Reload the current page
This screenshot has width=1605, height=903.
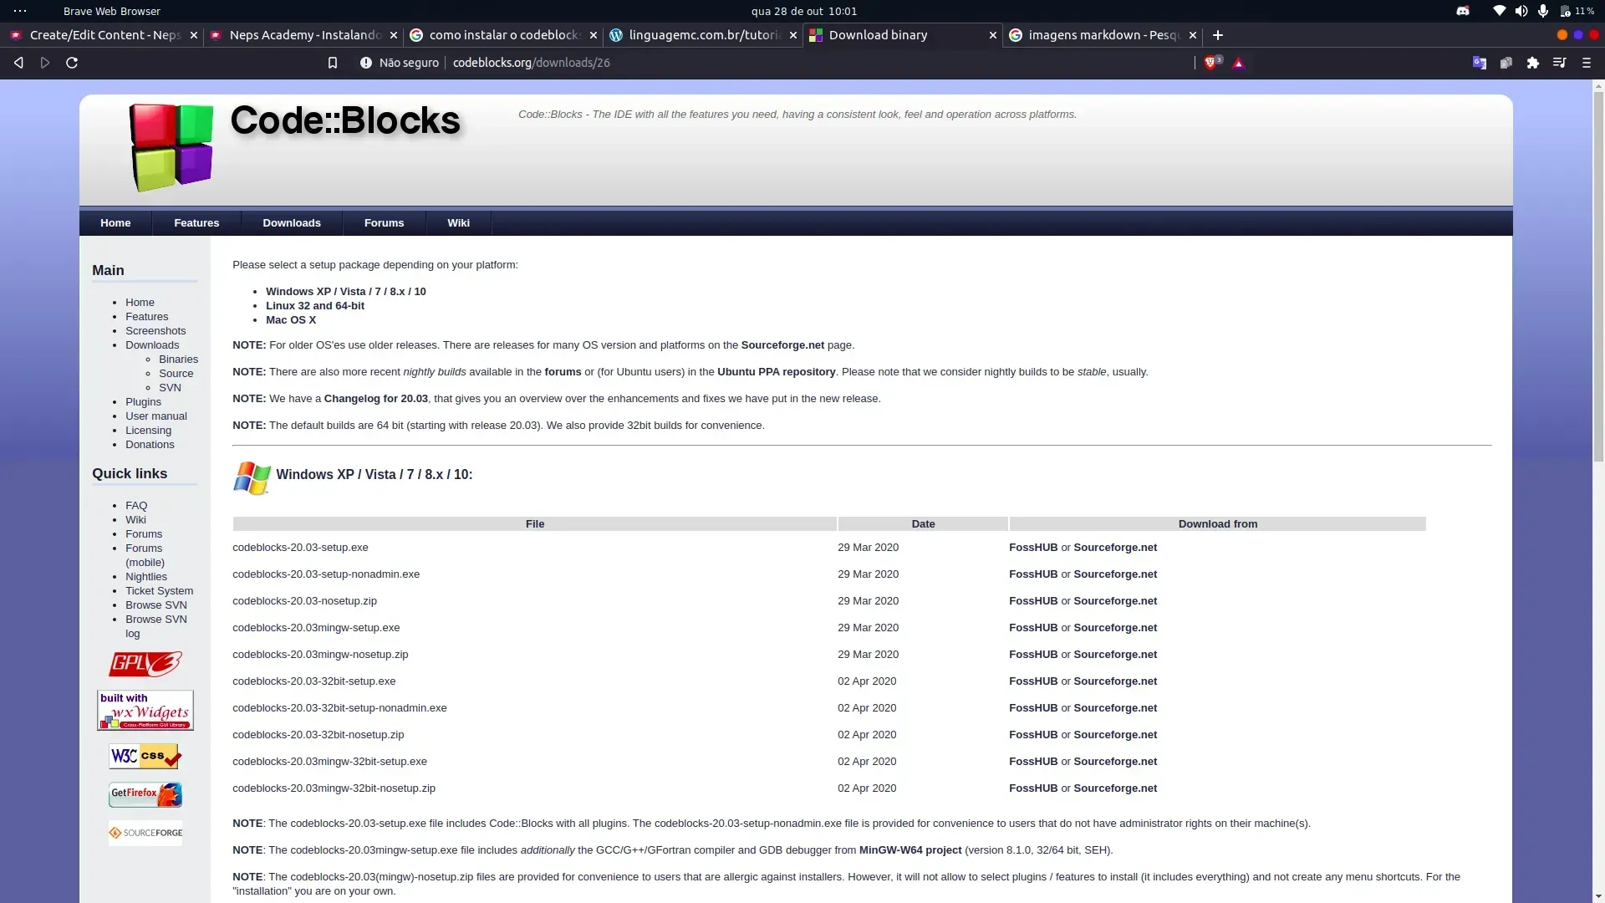click(x=72, y=63)
